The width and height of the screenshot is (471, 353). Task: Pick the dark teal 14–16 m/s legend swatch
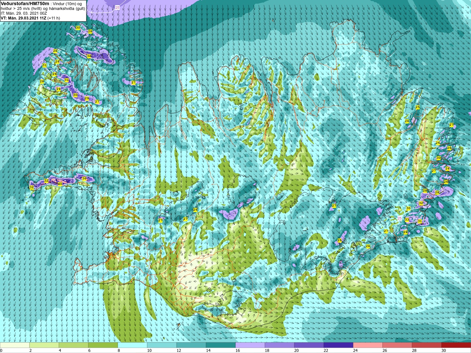pos(221,345)
